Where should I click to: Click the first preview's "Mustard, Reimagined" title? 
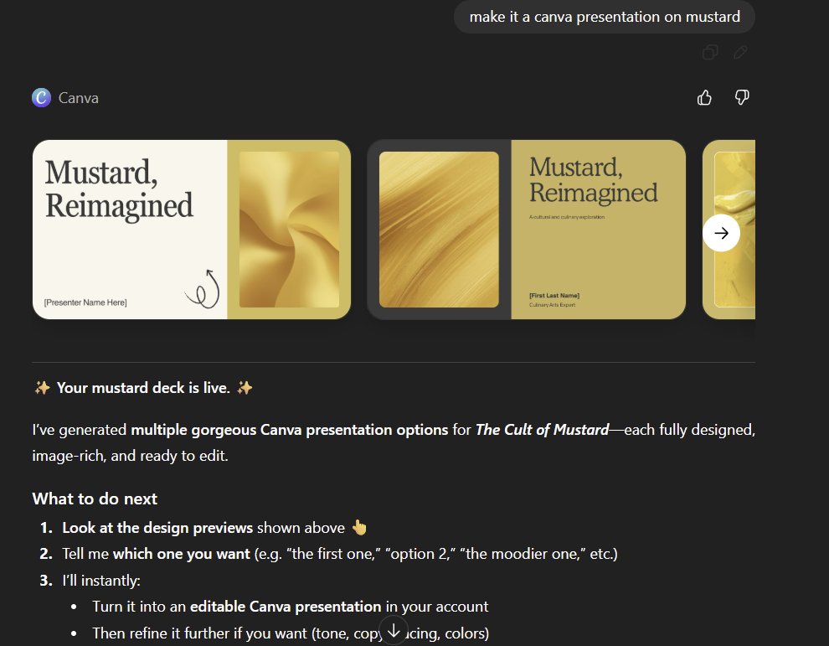click(118, 189)
